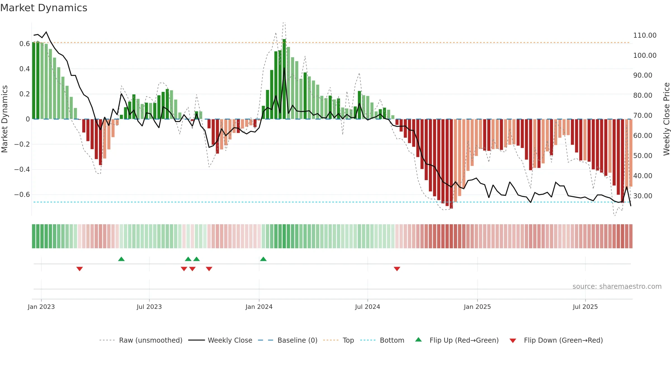
Task: Click the Jan 2024 axis label
Action: [x=259, y=307]
